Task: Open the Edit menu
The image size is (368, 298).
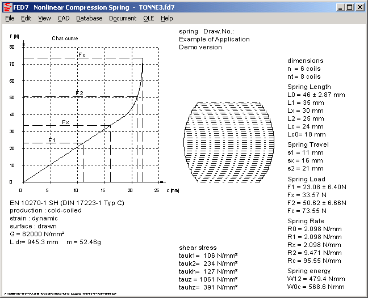Action: [26, 18]
